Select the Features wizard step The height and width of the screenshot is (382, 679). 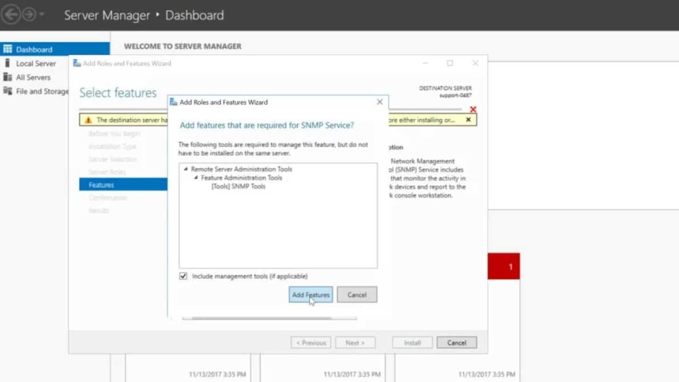[x=123, y=185]
